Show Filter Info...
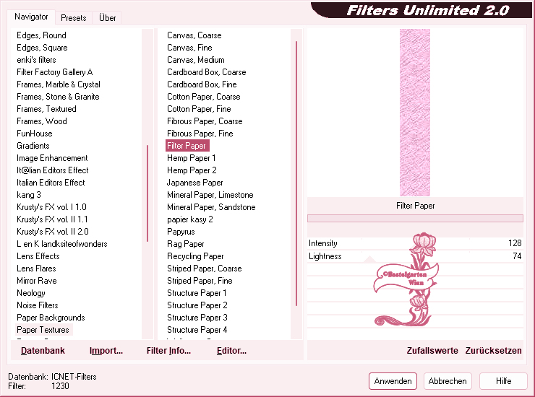535x397 pixels. click(x=168, y=351)
